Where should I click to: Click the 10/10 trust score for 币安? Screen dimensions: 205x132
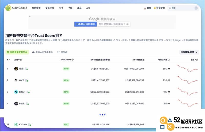[x=66, y=69]
